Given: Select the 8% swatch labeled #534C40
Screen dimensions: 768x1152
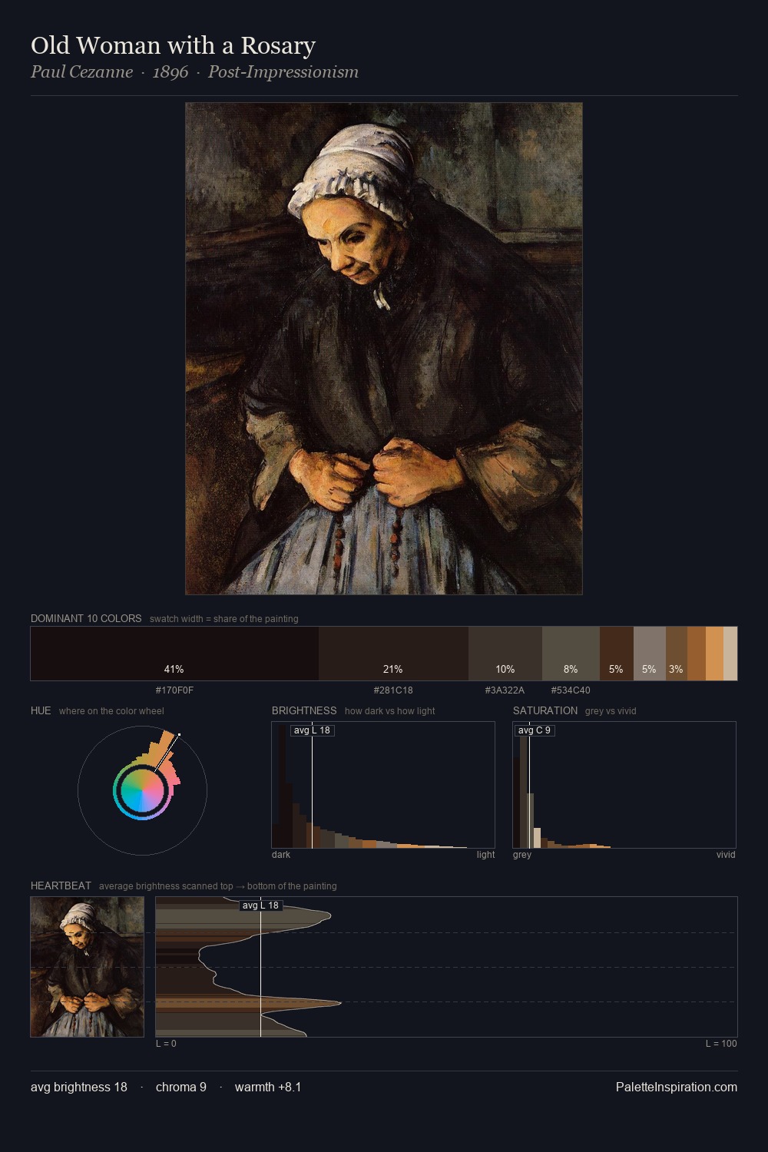Looking at the screenshot, I should point(571,654).
